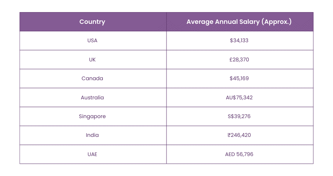
Task: Select the USA country cell
Action: [92, 41]
